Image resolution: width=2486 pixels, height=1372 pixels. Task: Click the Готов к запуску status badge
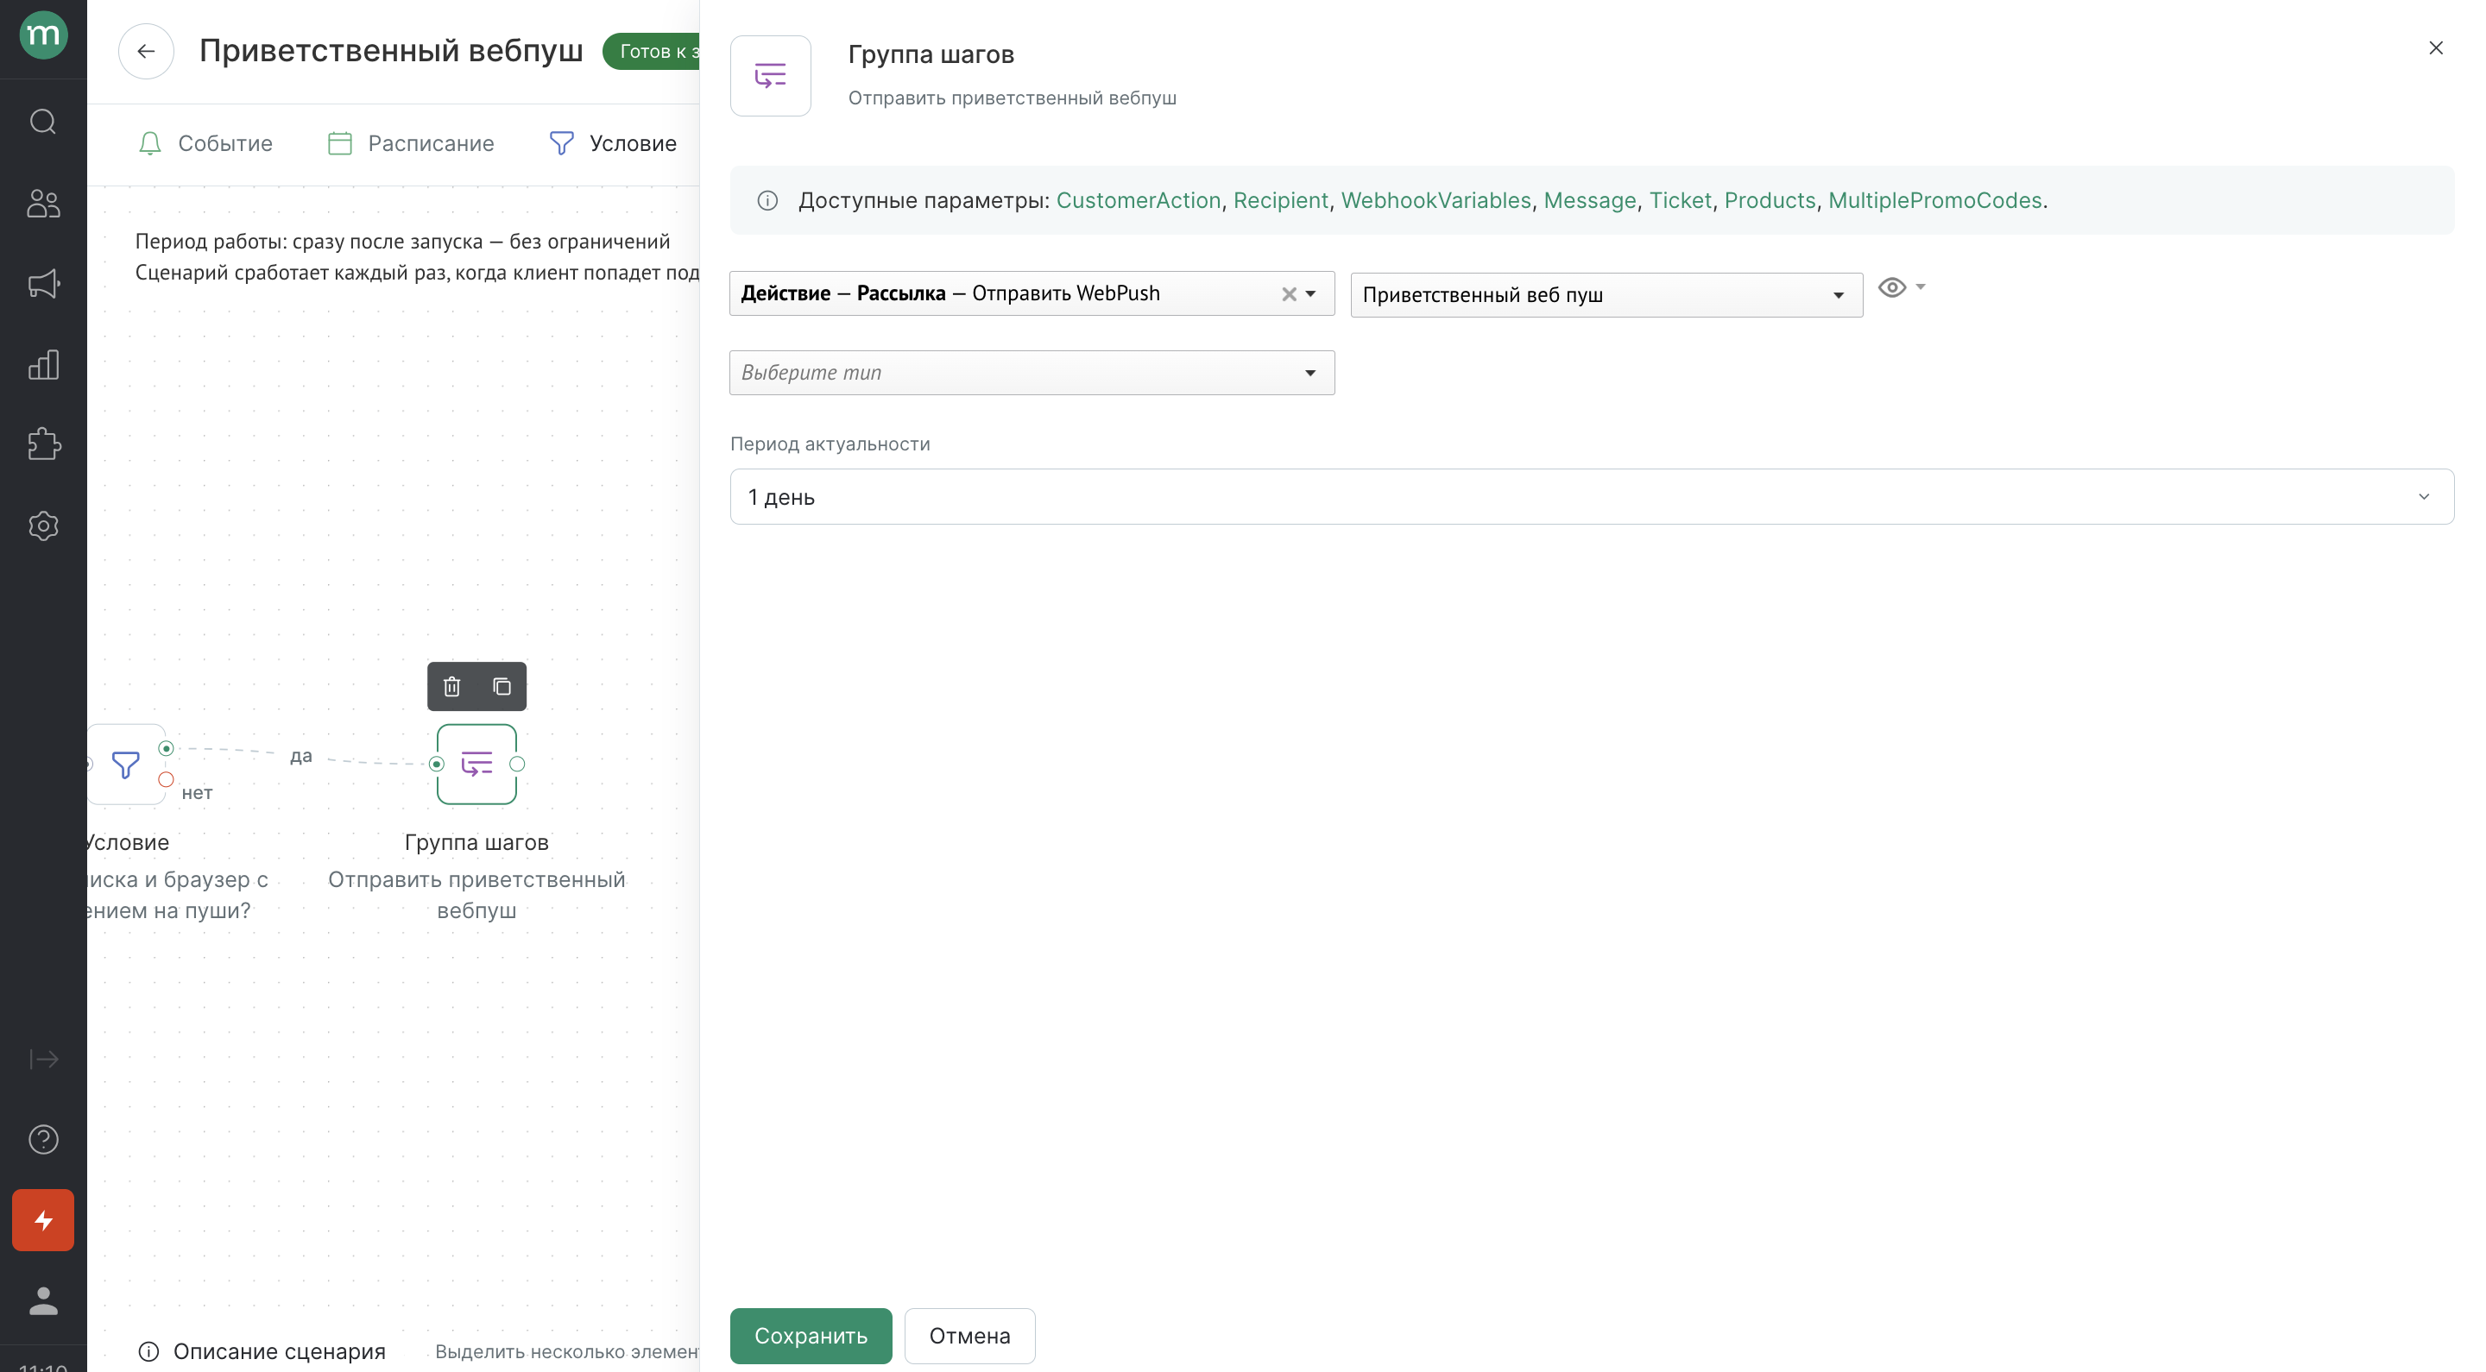coord(652,51)
